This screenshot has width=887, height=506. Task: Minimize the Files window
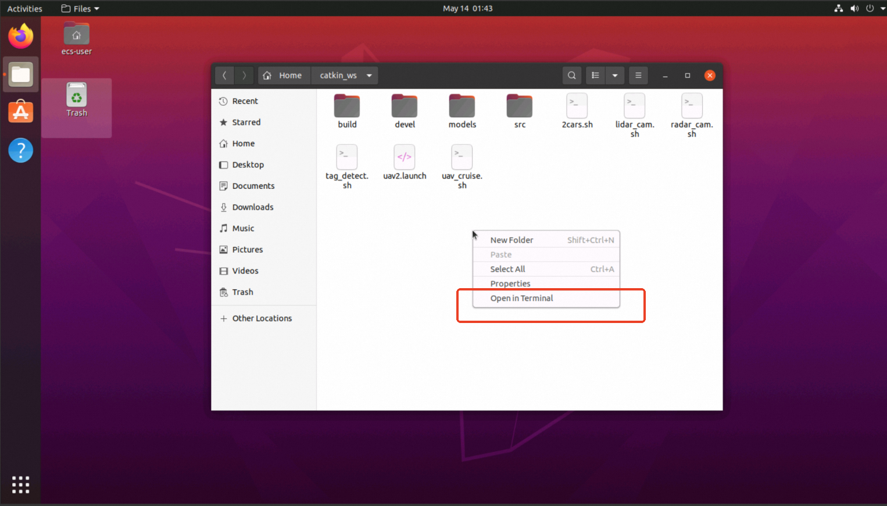[665, 76]
